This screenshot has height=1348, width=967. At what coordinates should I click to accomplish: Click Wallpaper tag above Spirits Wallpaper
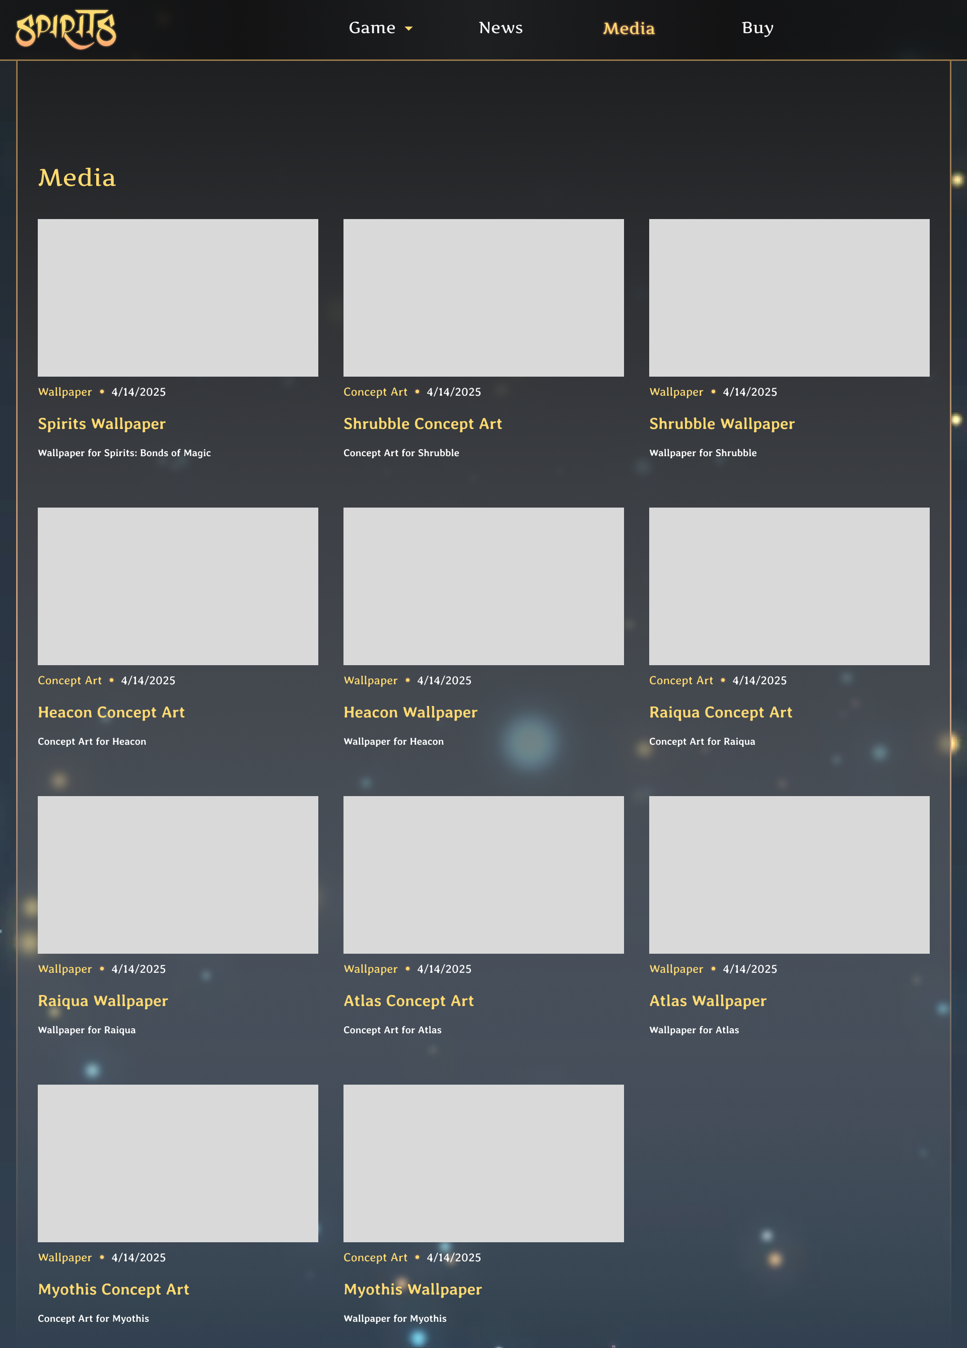click(65, 392)
